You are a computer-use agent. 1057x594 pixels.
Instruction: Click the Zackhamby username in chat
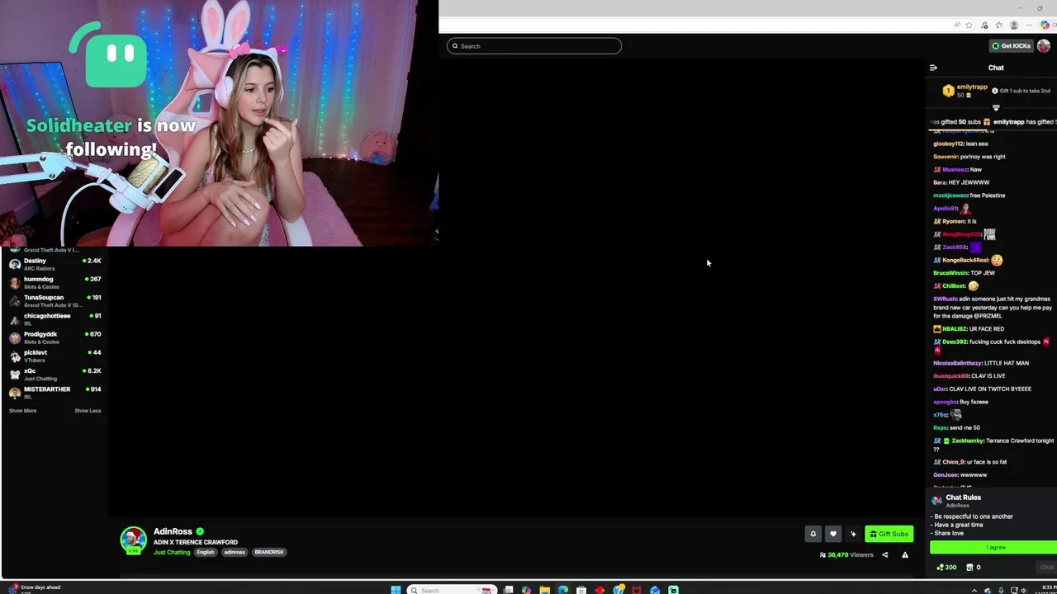(x=967, y=441)
